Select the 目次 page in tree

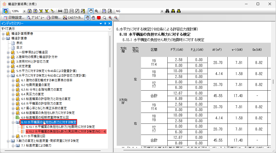click(19, 47)
